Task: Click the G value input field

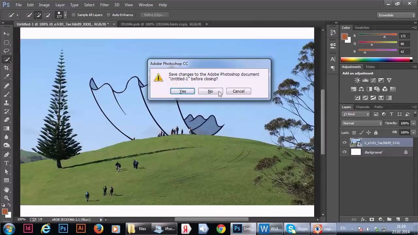Action: pyautogui.click(x=405, y=44)
